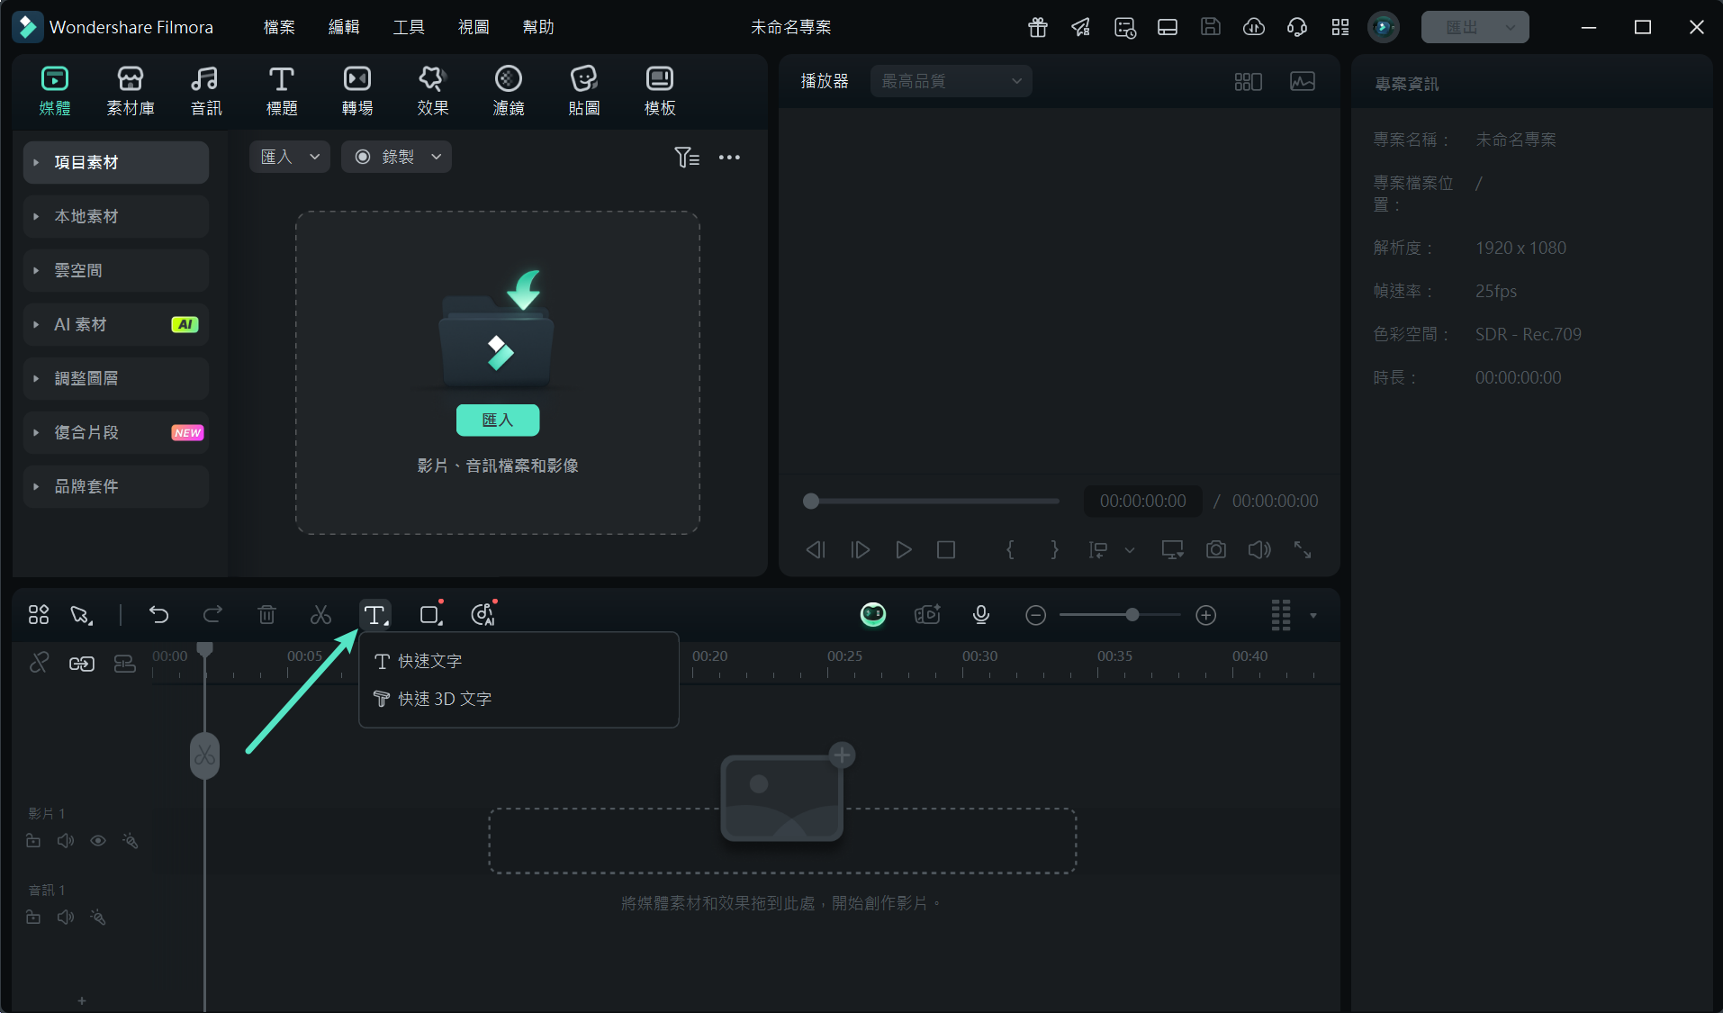Click the 匯出 export button
1723x1013 pixels.
[1475, 27]
